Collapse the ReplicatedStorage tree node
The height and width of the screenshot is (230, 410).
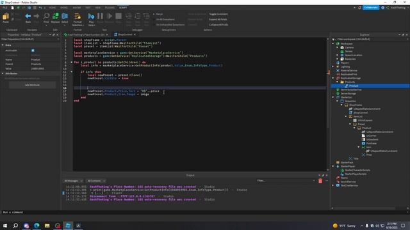pos(333,78)
